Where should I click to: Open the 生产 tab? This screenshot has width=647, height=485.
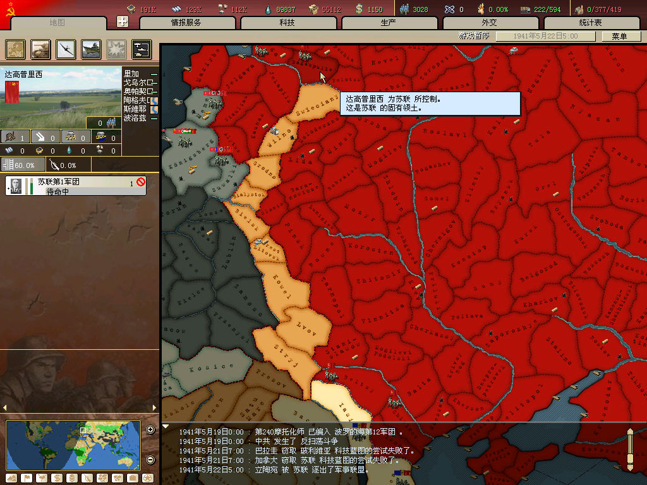389,23
